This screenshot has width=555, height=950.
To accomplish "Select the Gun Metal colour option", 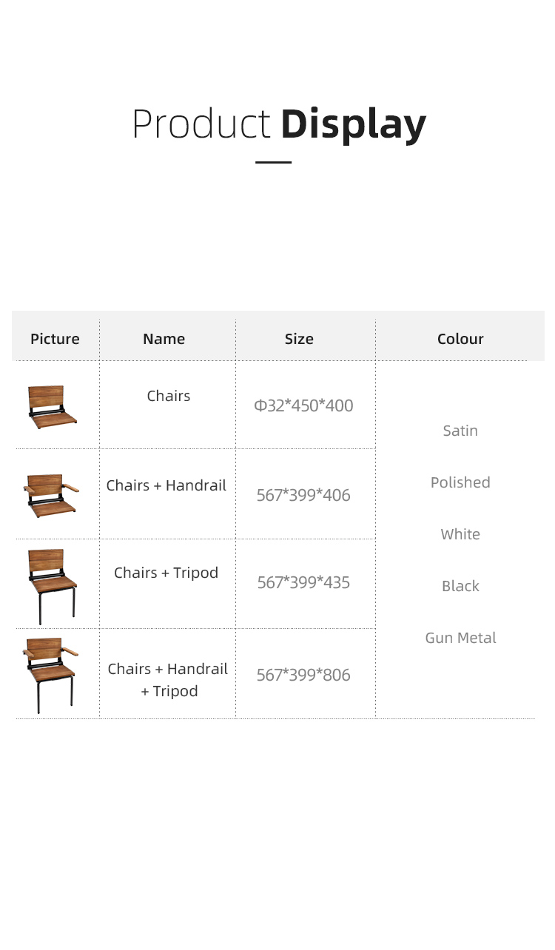I will tap(460, 638).
